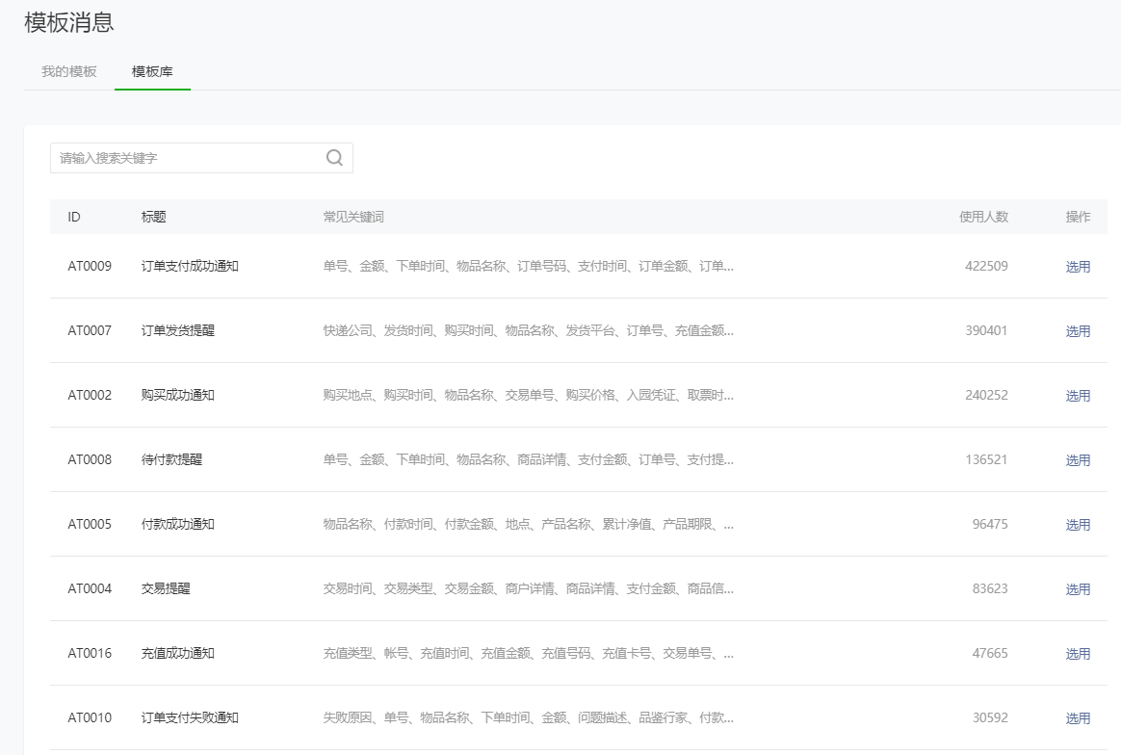The height and width of the screenshot is (755, 1121).
Task: Click the search magnifier icon
Action: coord(334,158)
